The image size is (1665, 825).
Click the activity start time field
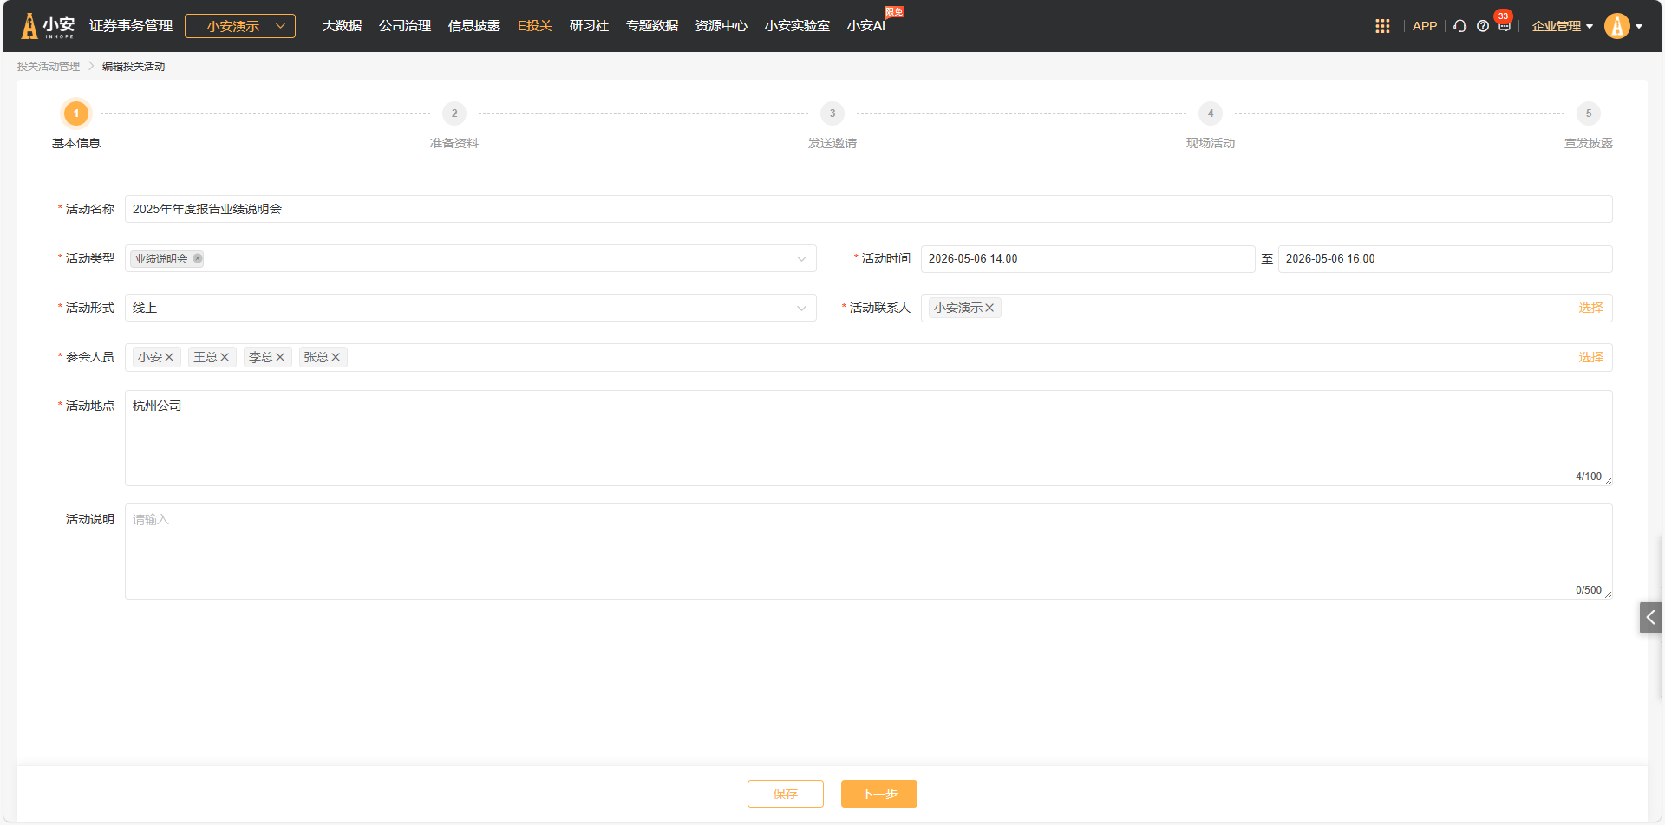pos(1088,258)
